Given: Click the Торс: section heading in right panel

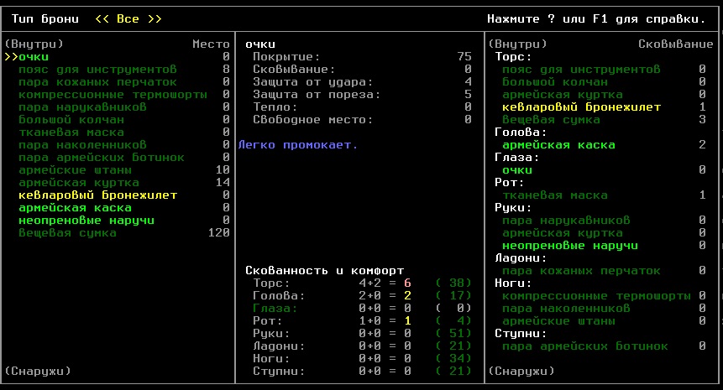Looking at the screenshot, I should 513,57.
